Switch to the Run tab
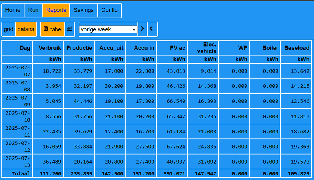This screenshot has height=180, width=314. pyautogui.click(x=33, y=10)
